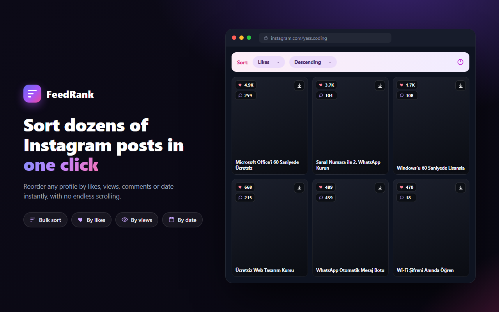Viewport: 499px width, 312px height.
Task: Download the Windows'u 60 Saniyede Lisansla post
Action: click(461, 86)
